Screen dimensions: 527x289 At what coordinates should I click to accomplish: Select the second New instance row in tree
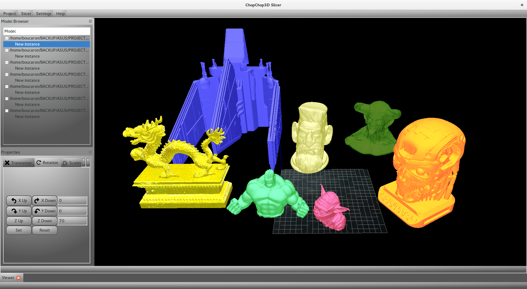[47, 56]
